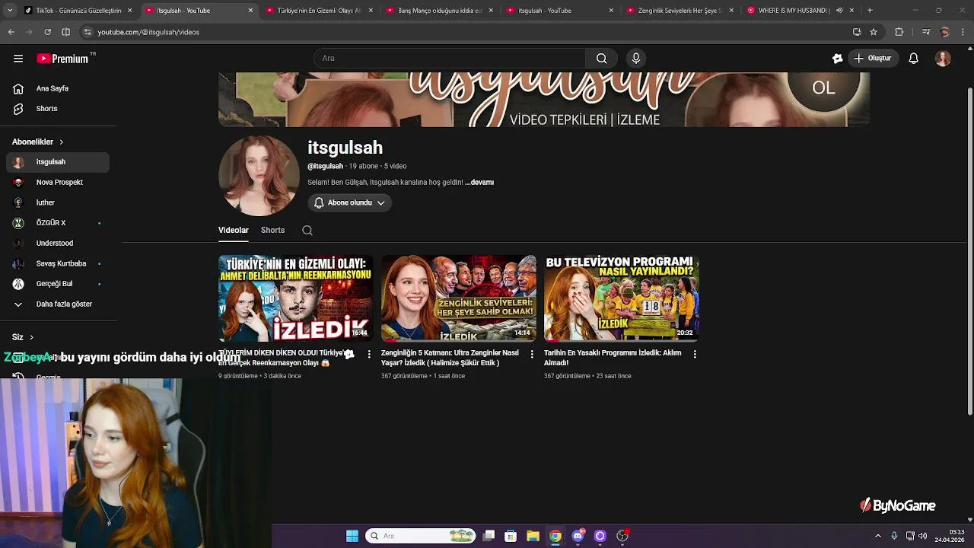Expand the Abonelikler section
Viewport: 974px width, 548px height.
[38, 142]
